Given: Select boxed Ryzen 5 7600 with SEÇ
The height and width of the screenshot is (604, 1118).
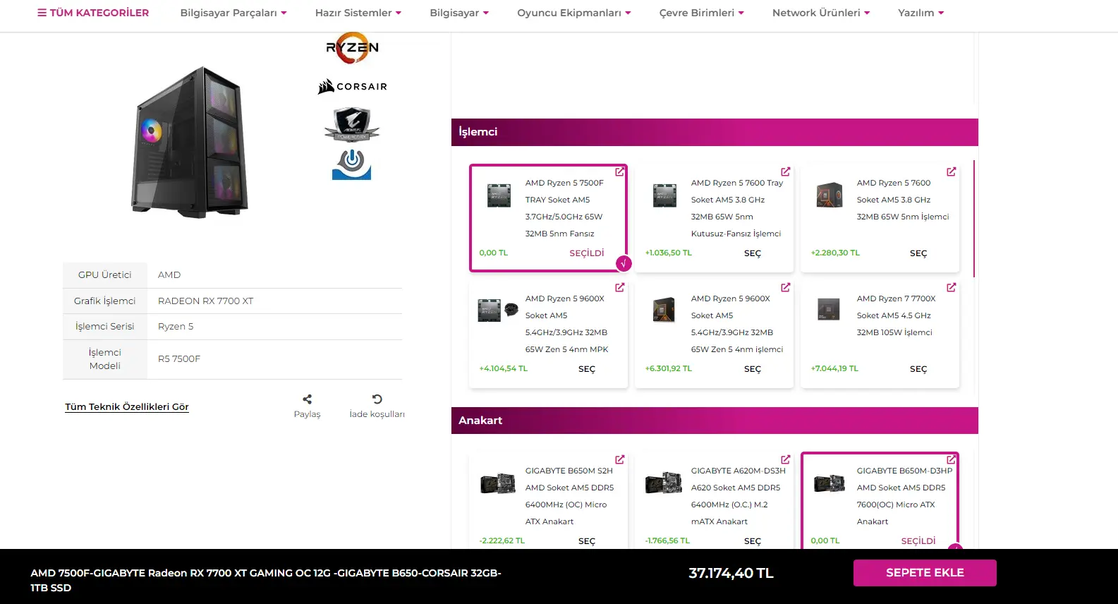Looking at the screenshot, I should (918, 253).
